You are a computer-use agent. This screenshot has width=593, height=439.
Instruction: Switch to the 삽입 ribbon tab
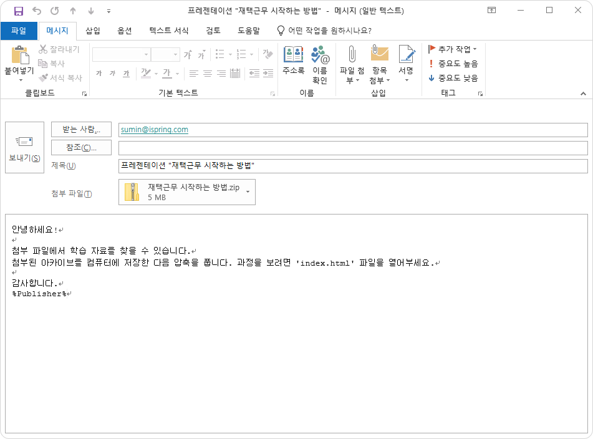93,31
